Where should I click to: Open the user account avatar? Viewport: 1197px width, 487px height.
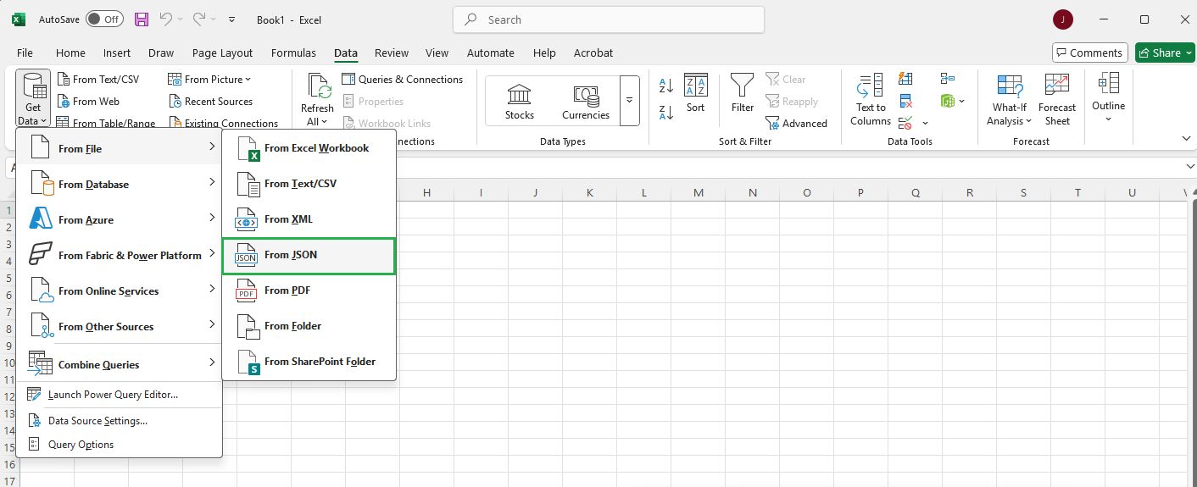pyautogui.click(x=1062, y=19)
